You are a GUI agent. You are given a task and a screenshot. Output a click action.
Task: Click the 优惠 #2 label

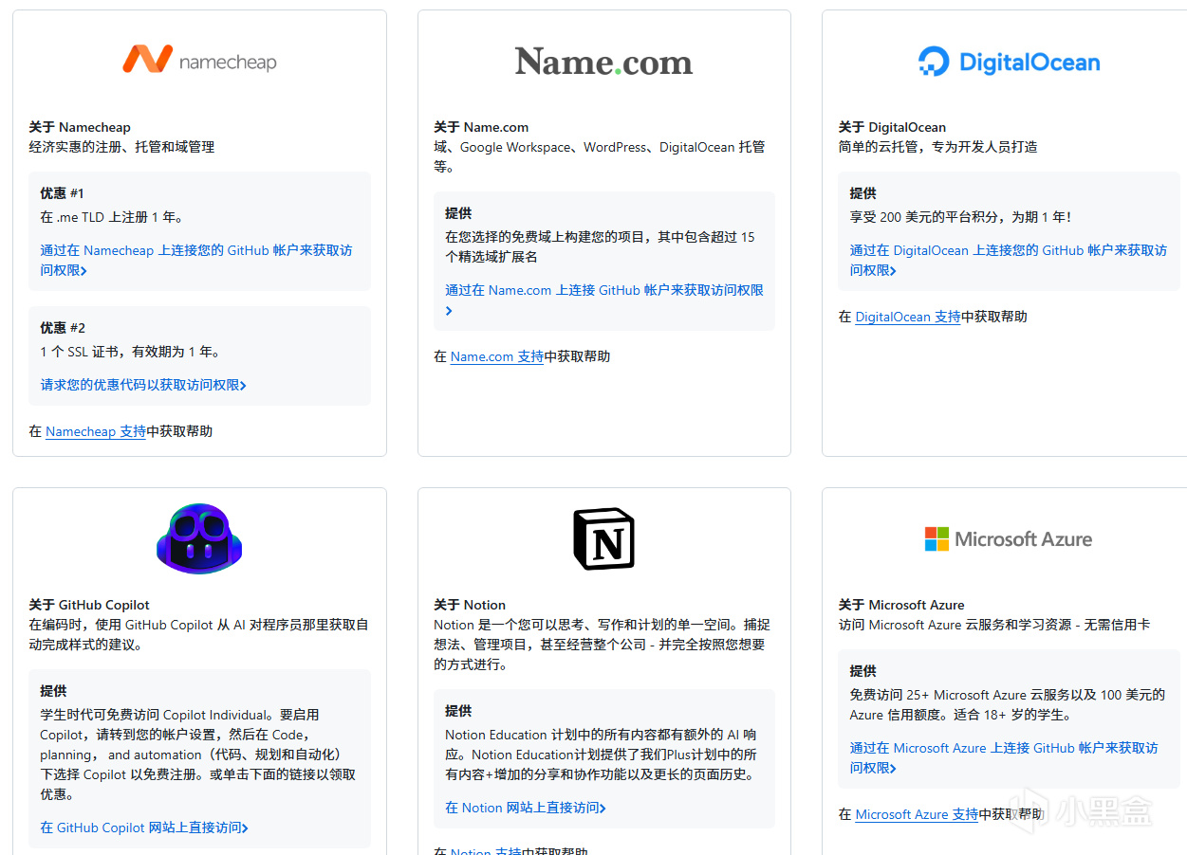pyautogui.click(x=63, y=328)
